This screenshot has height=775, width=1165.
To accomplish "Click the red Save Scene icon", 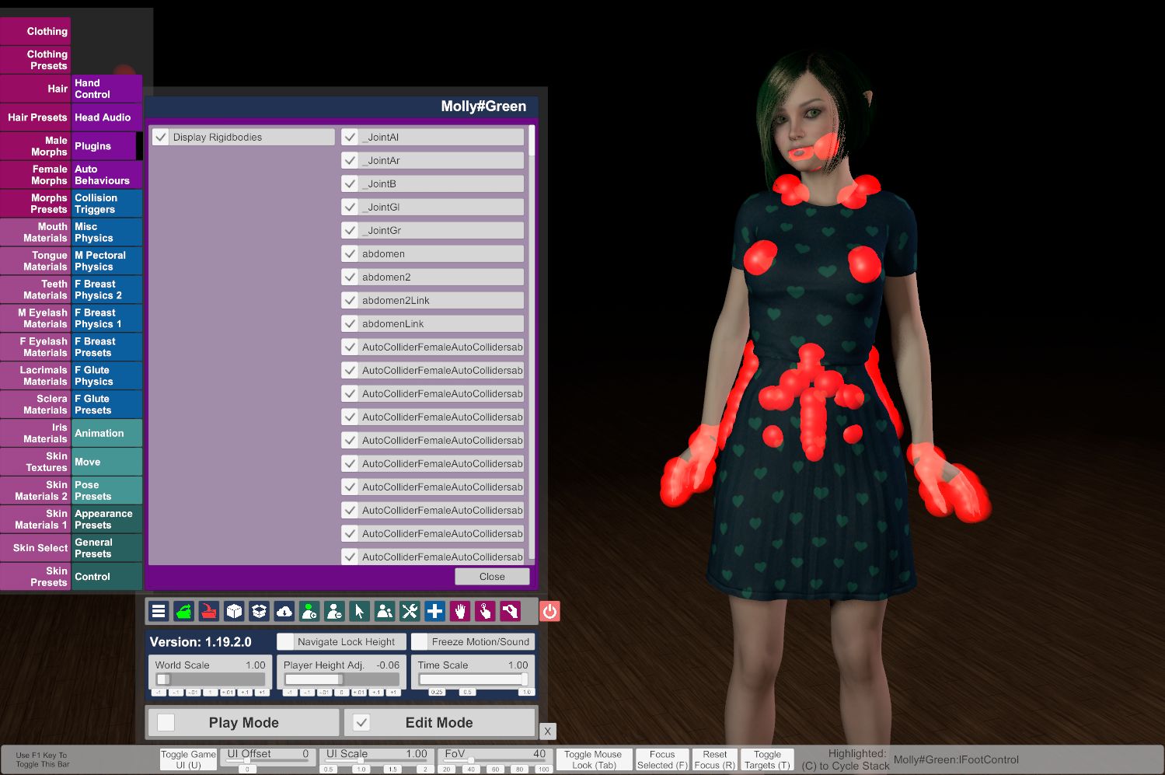I will pyautogui.click(x=208, y=611).
